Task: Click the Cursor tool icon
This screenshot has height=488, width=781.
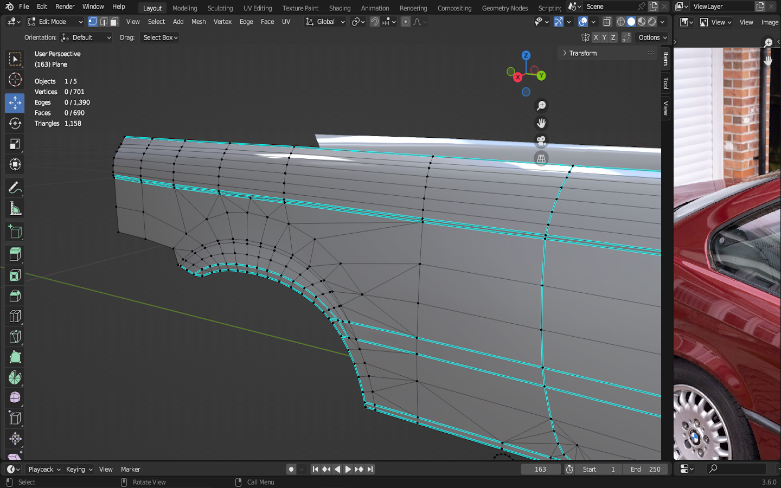Action: 15,80
